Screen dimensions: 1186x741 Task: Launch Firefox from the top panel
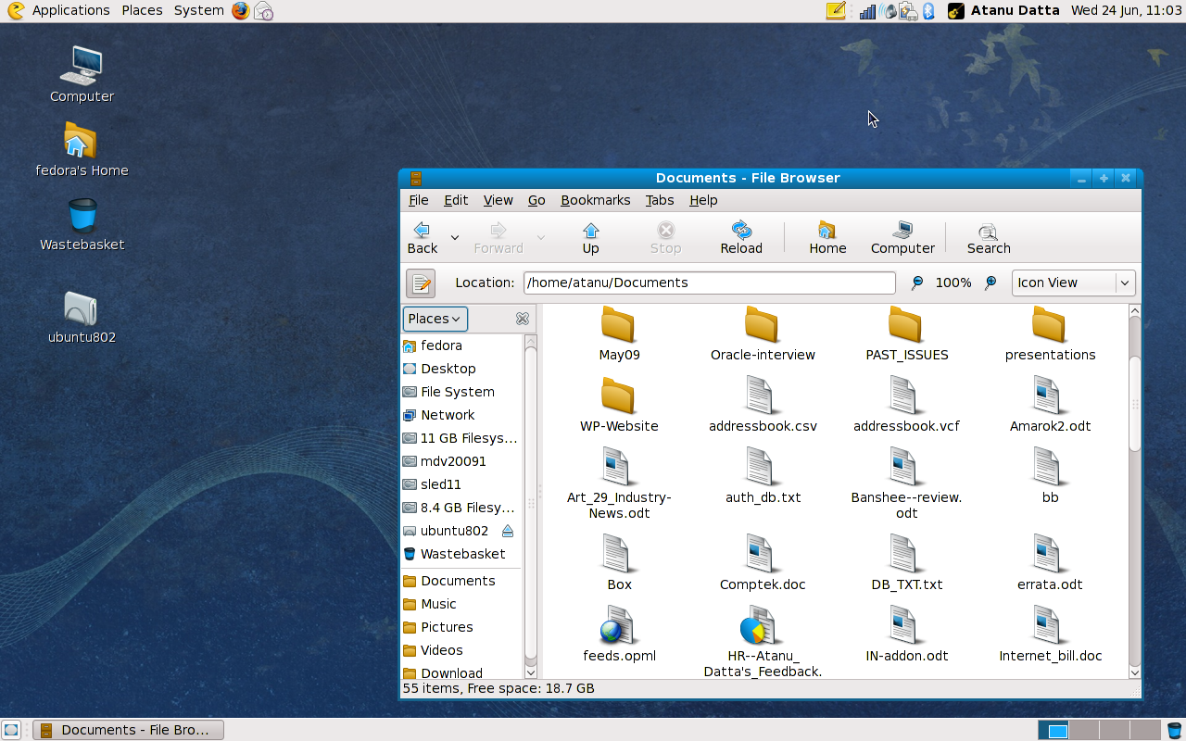point(241,11)
